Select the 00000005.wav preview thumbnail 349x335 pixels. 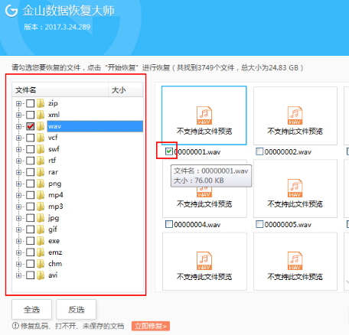point(295,188)
